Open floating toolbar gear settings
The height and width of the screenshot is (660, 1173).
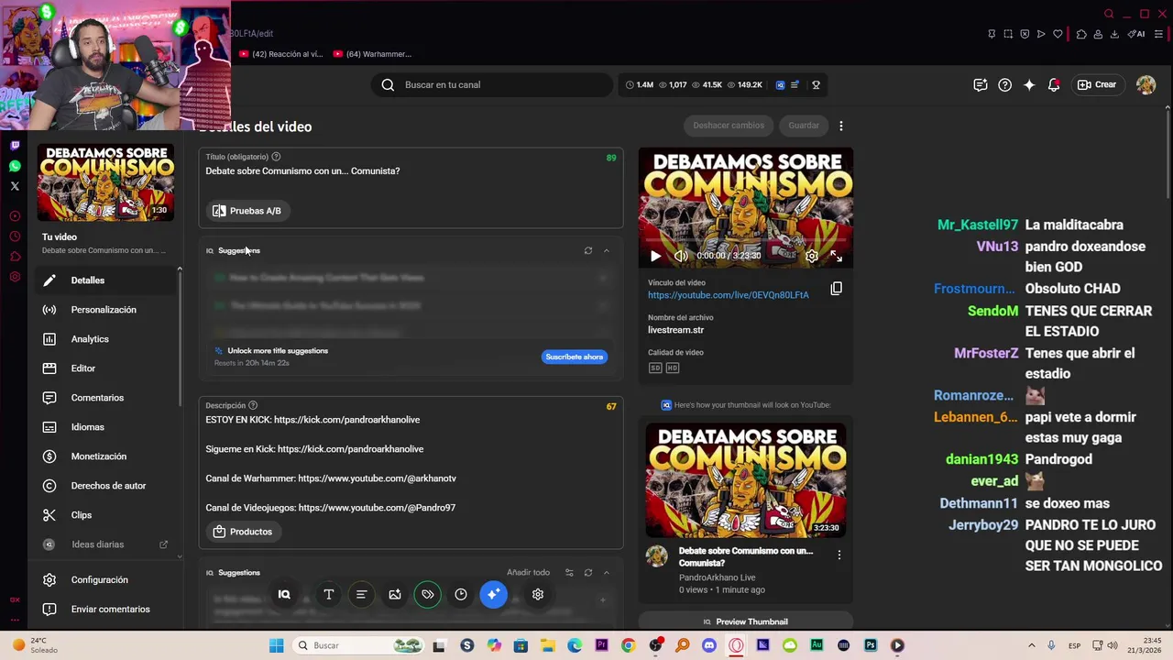538,594
